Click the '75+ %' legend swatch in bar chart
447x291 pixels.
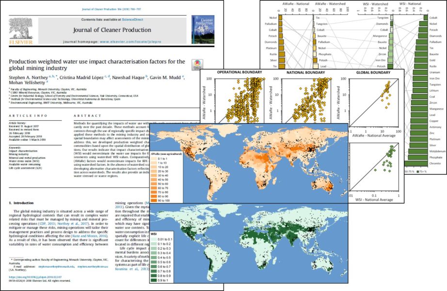(417, 172)
